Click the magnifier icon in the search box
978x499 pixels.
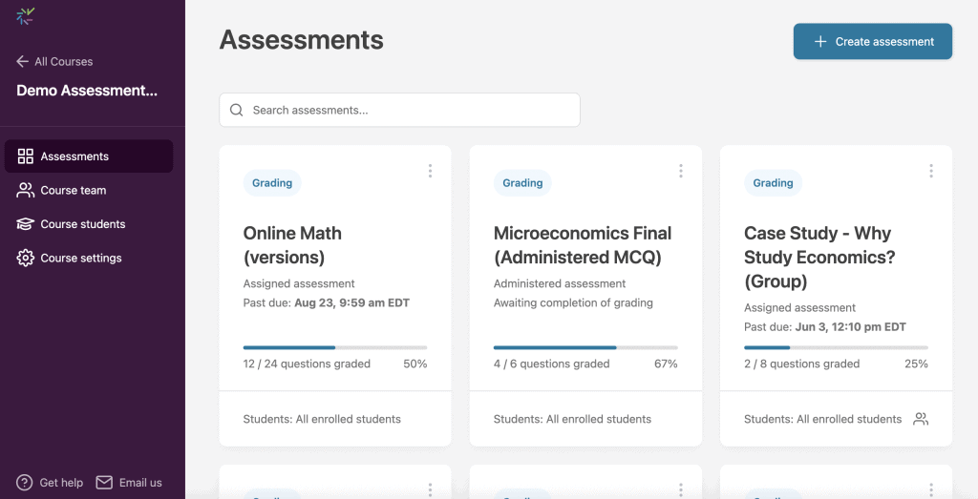click(237, 111)
